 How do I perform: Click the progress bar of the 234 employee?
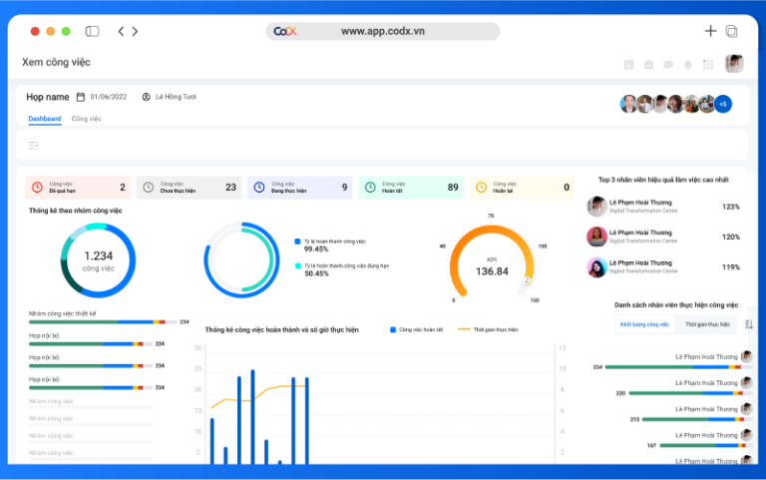678,367
